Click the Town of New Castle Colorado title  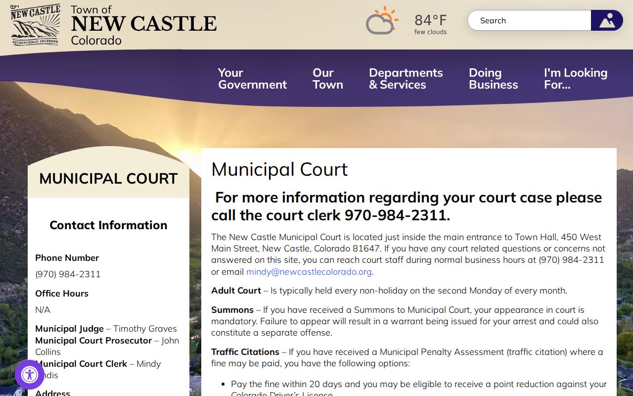click(x=143, y=25)
